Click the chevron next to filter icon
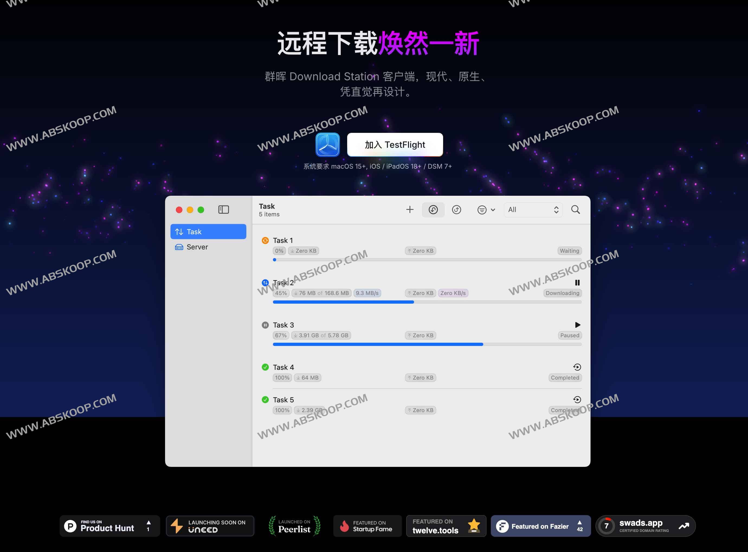Viewport: 748px width, 552px height. click(493, 210)
